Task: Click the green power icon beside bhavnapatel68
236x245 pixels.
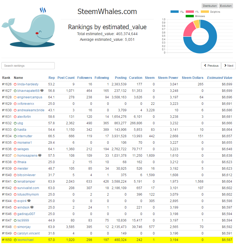Action: [15, 91]
